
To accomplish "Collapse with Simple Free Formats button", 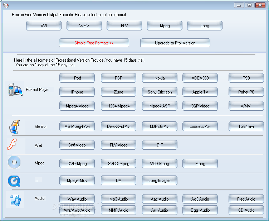I will [x=94, y=43].
